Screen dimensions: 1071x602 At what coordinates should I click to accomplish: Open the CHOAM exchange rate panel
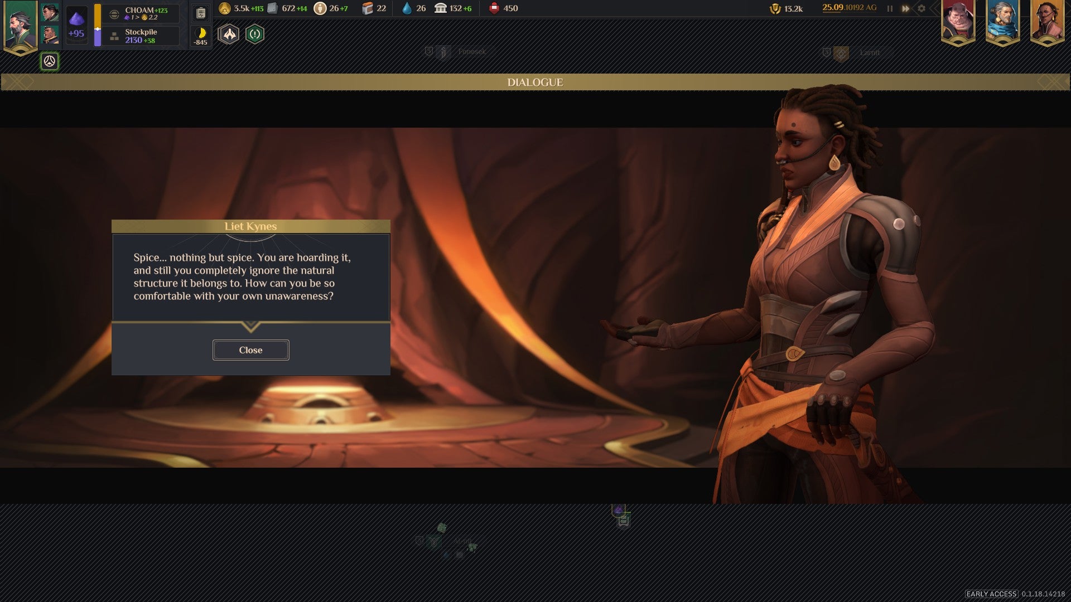pyautogui.click(x=141, y=13)
